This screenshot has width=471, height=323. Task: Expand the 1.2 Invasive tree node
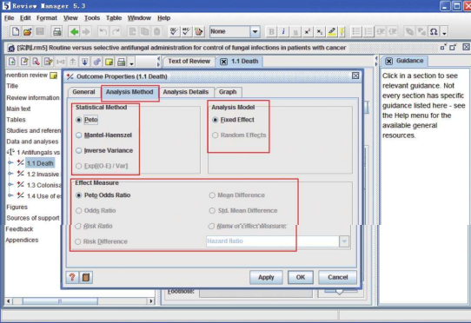click(x=10, y=174)
